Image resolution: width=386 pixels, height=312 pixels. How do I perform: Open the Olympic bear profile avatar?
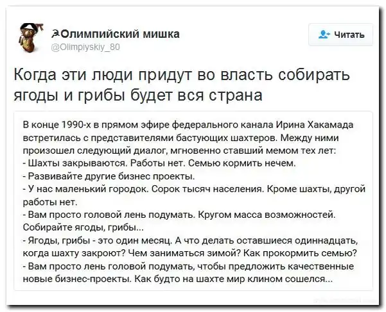coord(28,38)
